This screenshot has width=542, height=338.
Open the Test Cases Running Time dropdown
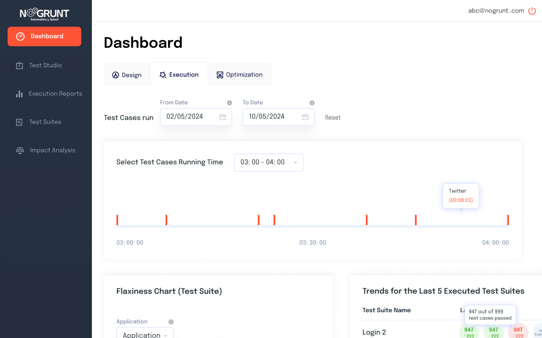pyautogui.click(x=268, y=162)
